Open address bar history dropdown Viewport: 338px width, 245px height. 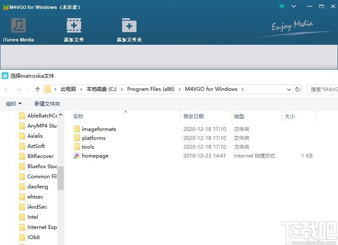click(x=289, y=90)
